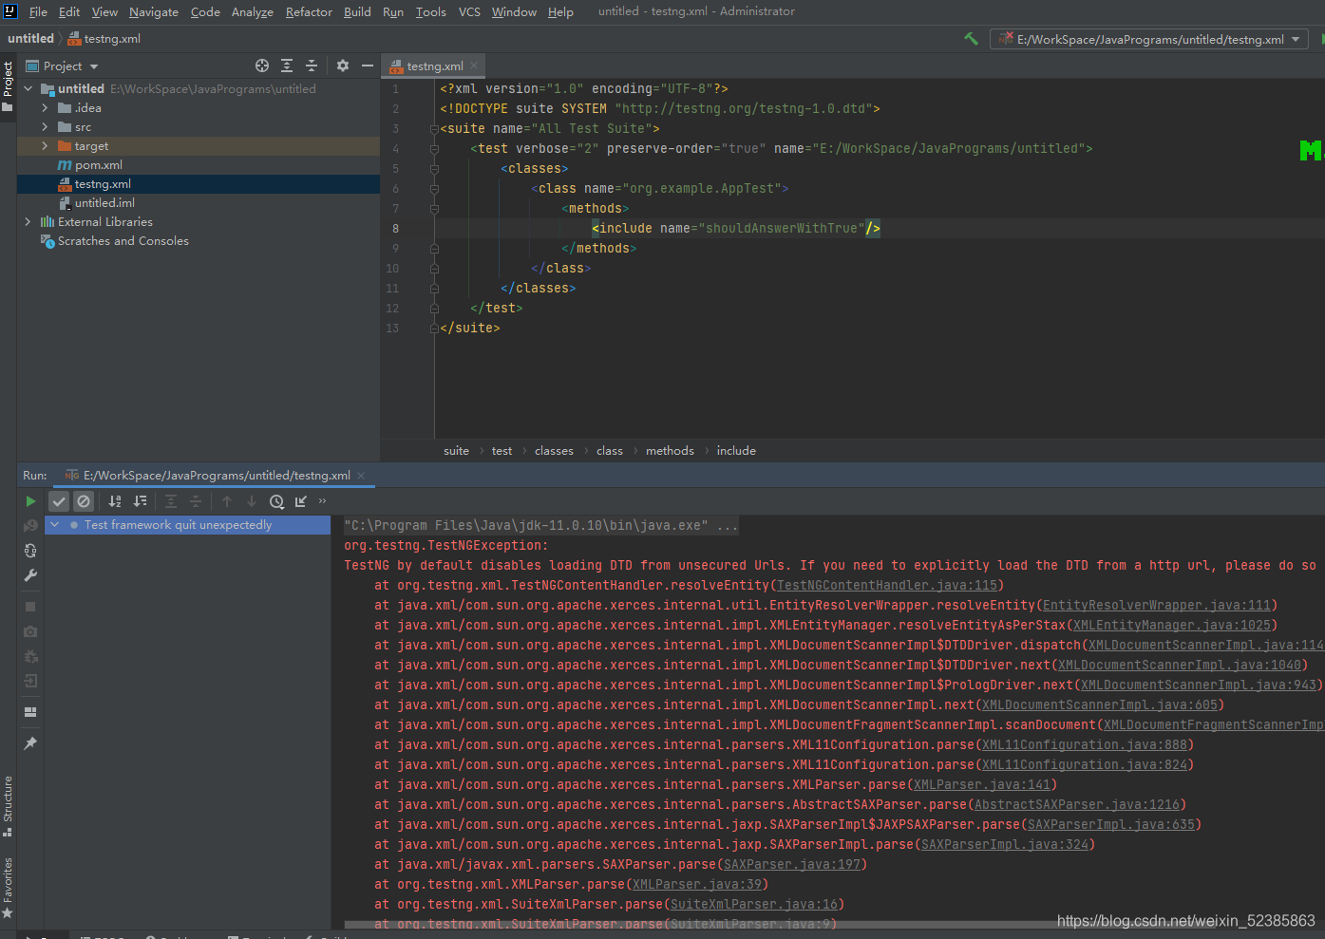Collapse all test results in Run panel
Image resolution: width=1325 pixels, height=939 pixels.
pos(196,501)
